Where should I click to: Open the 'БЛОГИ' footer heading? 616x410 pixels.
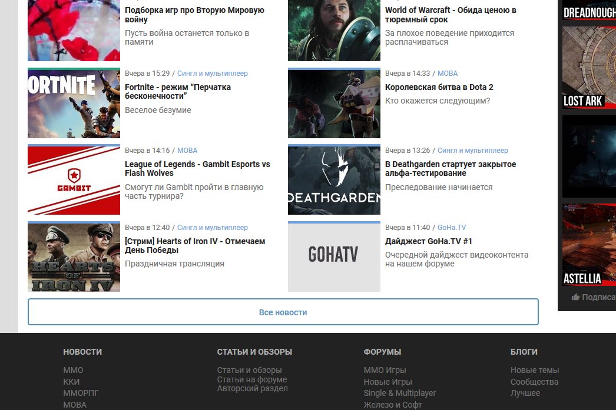tap(524, 352)
